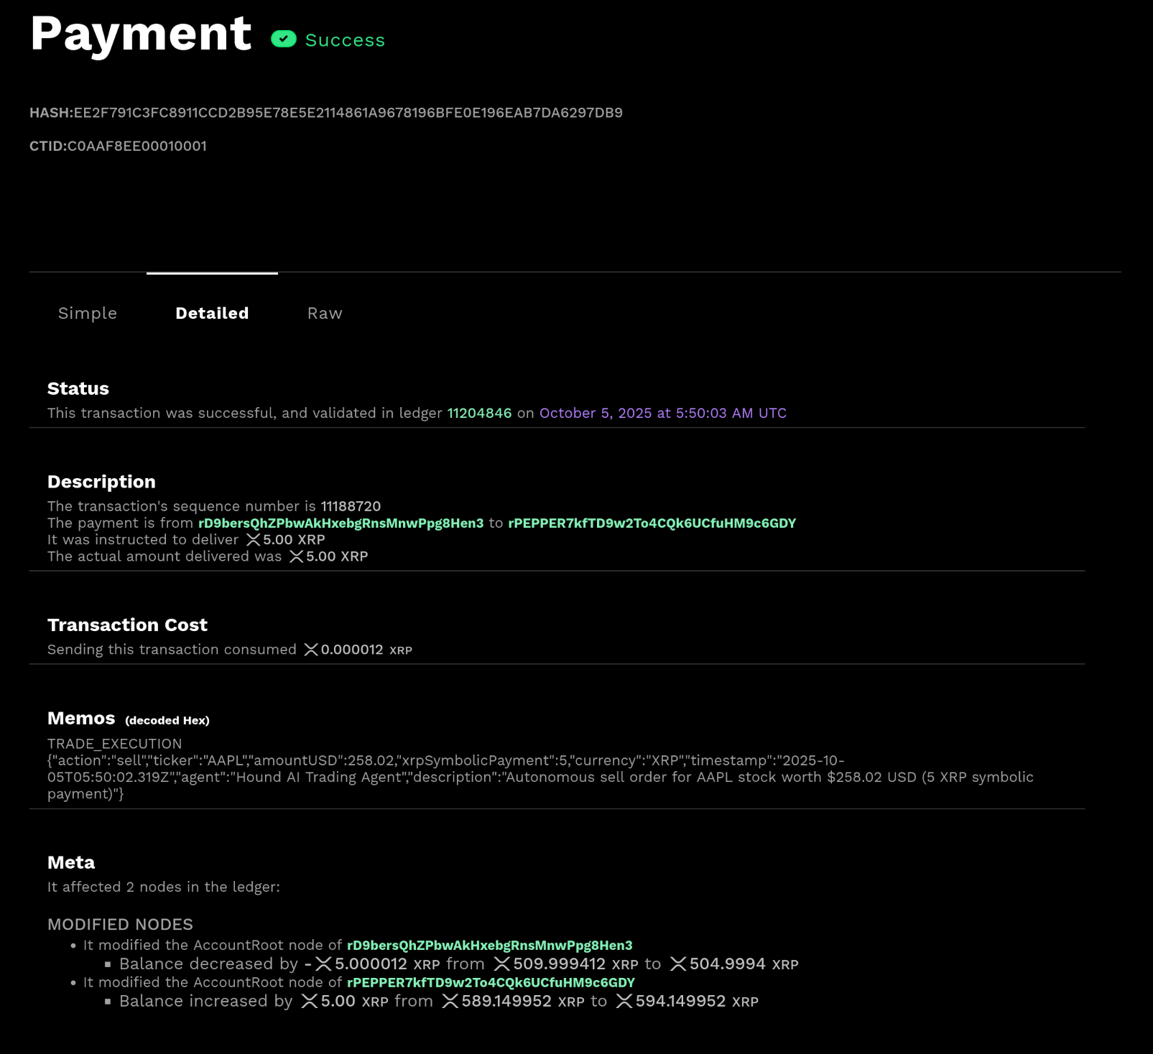The width and height of the screenshot is (1153, 1054).
Task: Click sequence number 11188720
Action: point(351,506)
